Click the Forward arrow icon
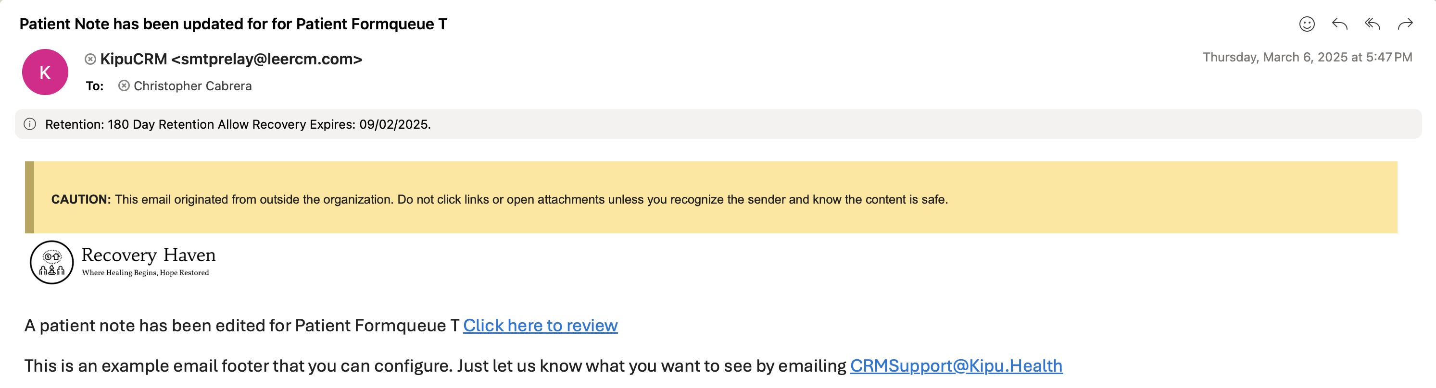1436x388 pixels. pos(1405,24)
